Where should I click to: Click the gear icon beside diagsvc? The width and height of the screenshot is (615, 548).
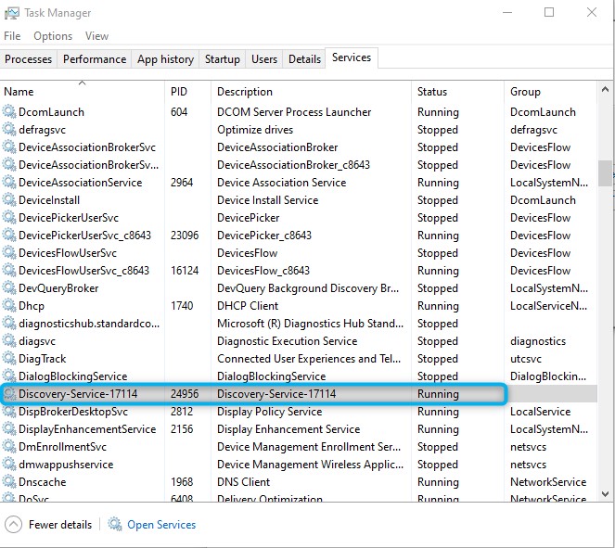(x=9, y=341)
